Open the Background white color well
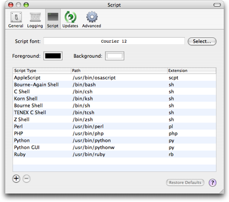The height and width of the screenshot is (202, 229). click(115, 56)
